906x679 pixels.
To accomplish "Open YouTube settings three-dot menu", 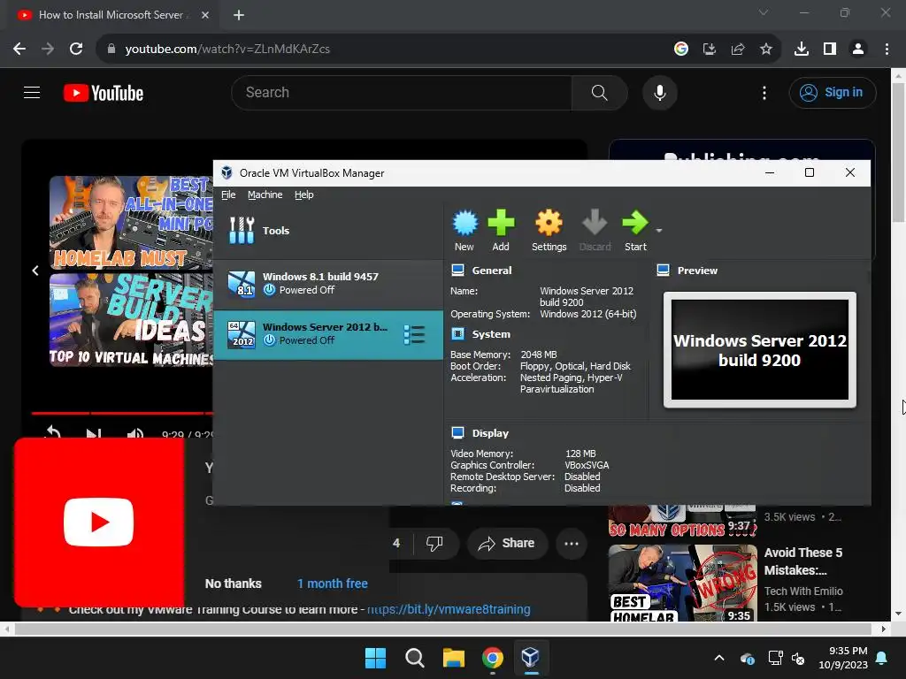I will (x=764, y=93).
